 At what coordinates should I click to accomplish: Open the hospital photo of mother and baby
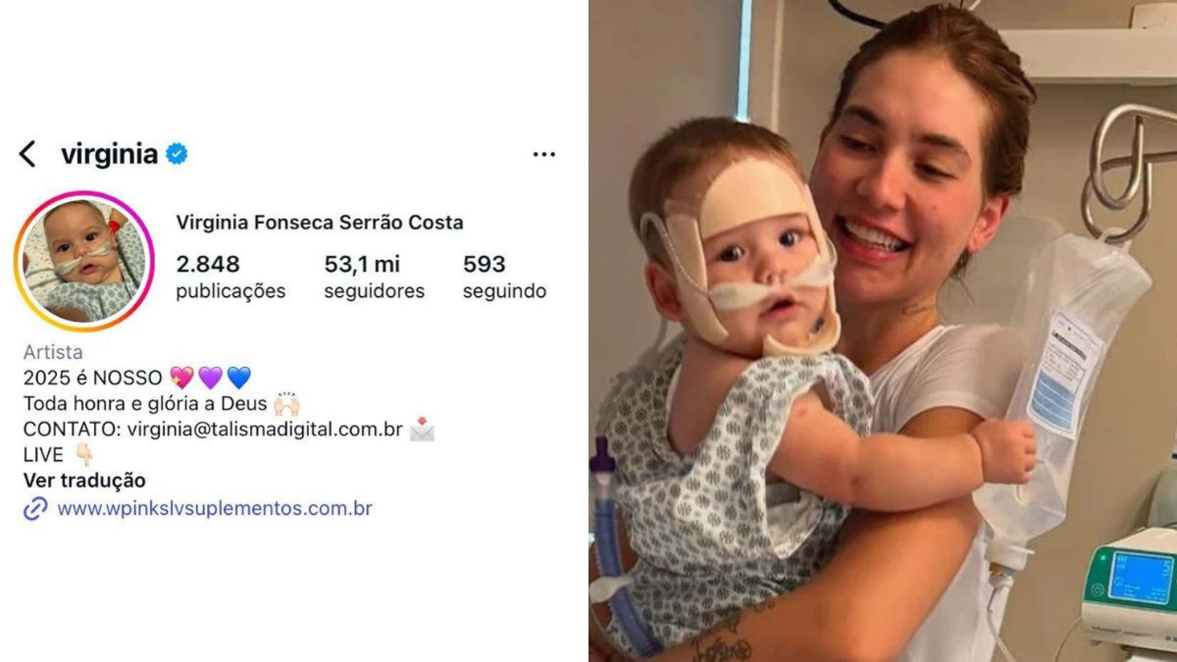coord(883,331)
